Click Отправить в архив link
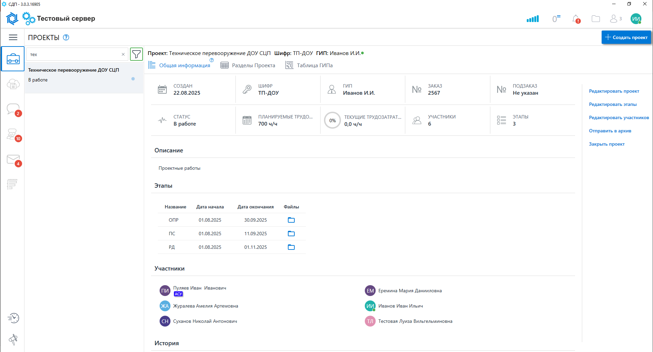653x352 pixels. click(610, 131)
